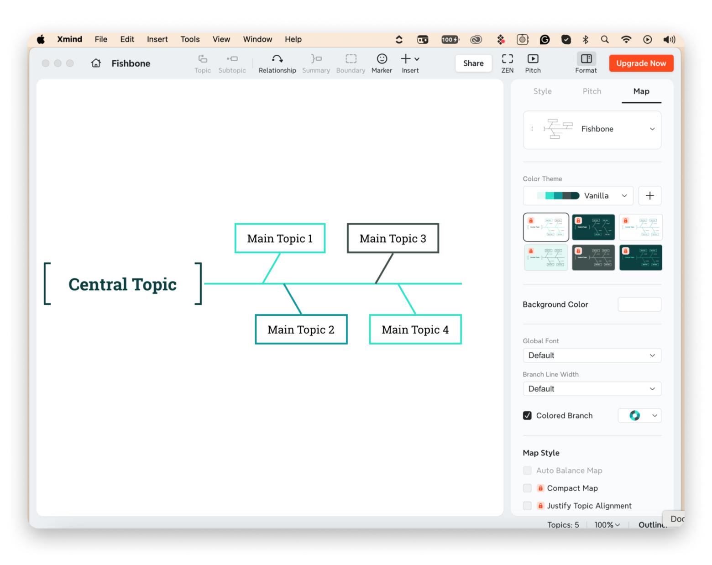Click the battery status icon
The height and width of the screenshot is (565, 712).
point(450,39)
